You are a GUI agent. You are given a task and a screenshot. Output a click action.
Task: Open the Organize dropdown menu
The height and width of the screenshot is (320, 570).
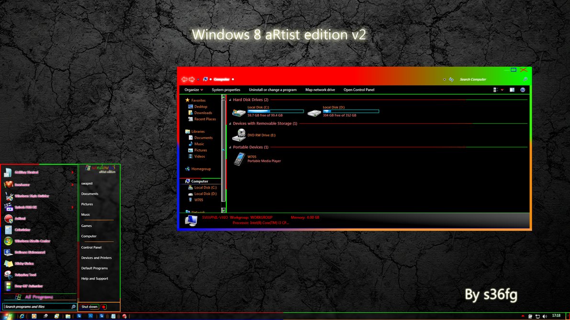click(x=193, y=90)
